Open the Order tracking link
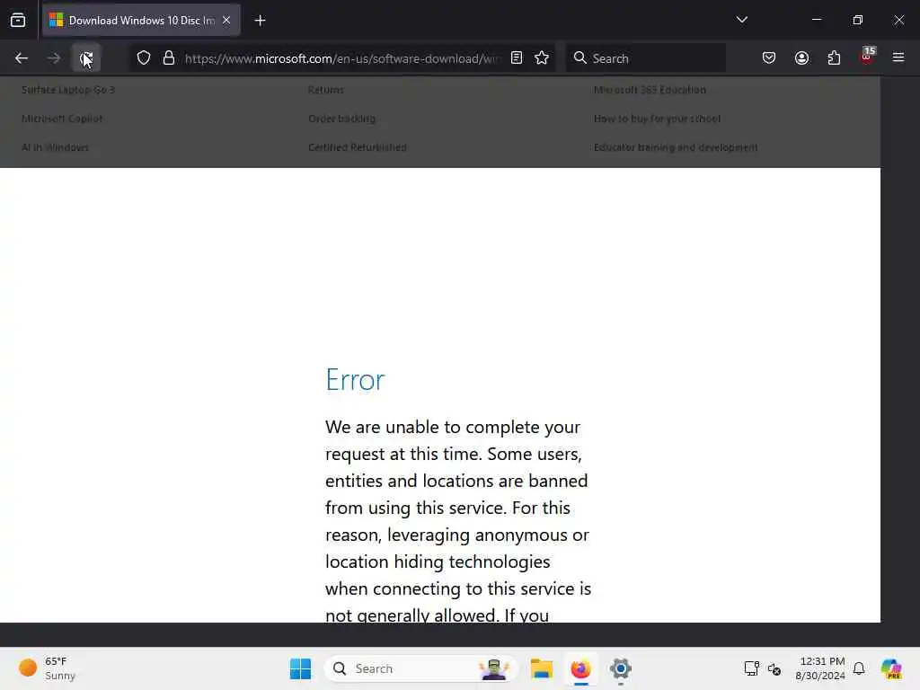The image size is (920, 690). [342, 119]
